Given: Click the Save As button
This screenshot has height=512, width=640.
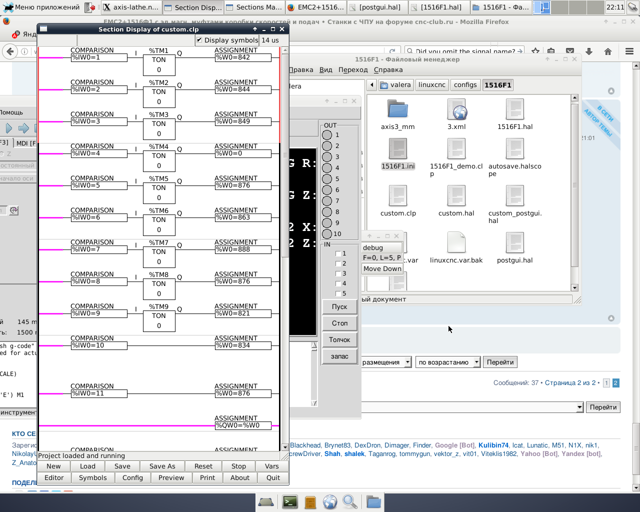Looking at the screenshot, I should click(x=162, y=466).
